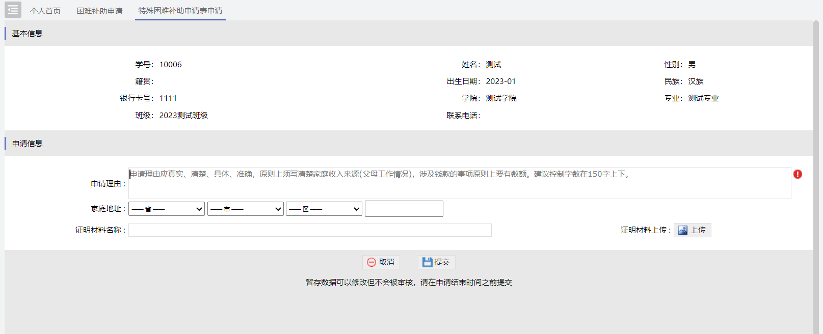Open the district (区) dropdown
Image resolution: width=823 pixels, height=334 pixels.
point(324,209)
